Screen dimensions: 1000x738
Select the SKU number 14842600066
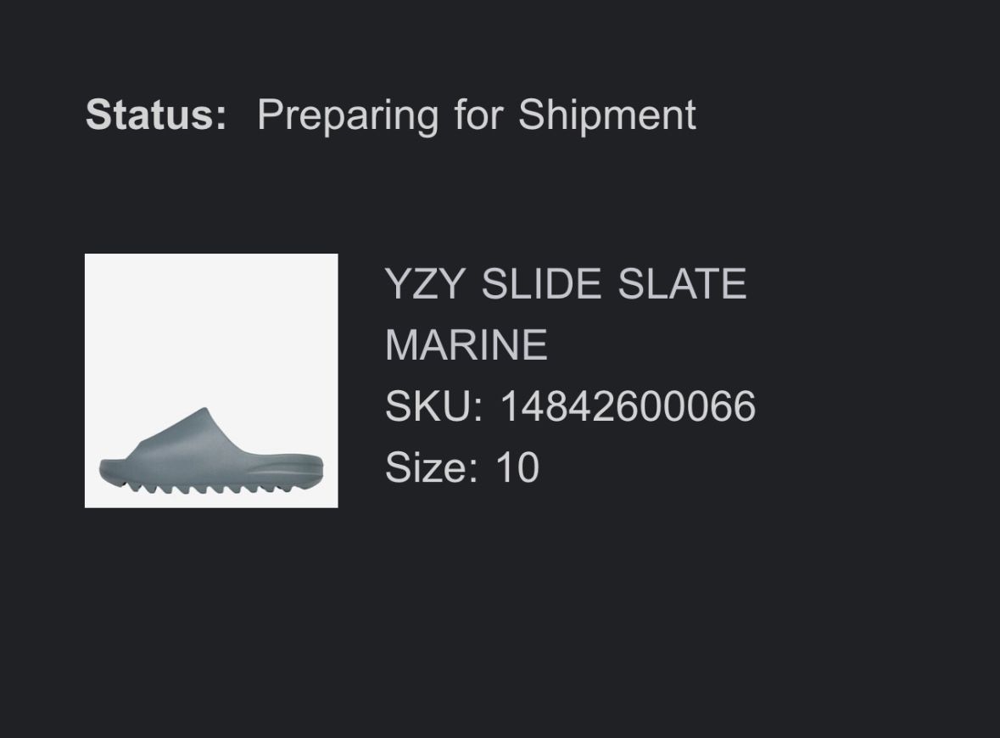pyautogui.click(x=628, y=405)
